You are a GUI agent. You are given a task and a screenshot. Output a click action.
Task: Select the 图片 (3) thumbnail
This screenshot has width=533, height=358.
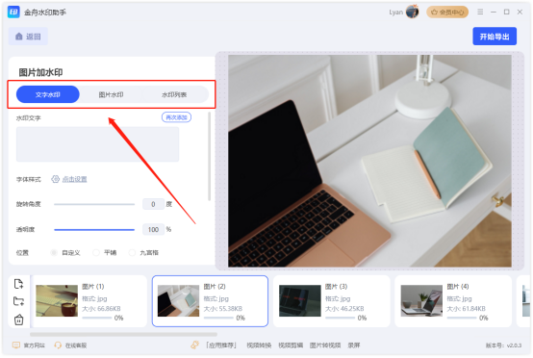coord(300,301)
